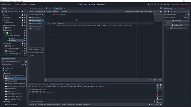Collapse the Field node in scene tree

3,20
